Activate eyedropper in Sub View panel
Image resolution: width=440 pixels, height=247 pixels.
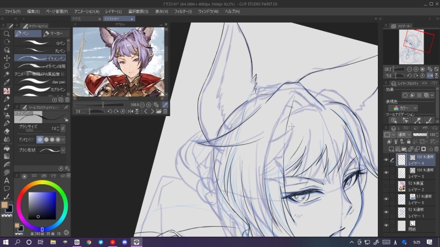[166, 105]
